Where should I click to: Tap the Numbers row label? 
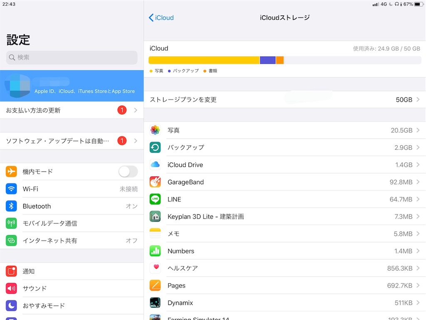point(181,251)
